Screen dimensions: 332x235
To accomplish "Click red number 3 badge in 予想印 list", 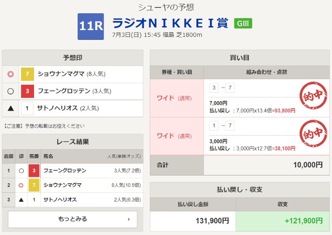I will click(27, 91).
